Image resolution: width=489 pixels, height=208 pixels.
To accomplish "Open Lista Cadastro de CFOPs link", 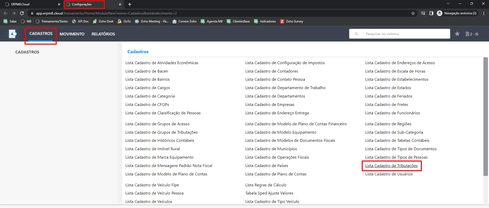I will click(x=147, y=105).
